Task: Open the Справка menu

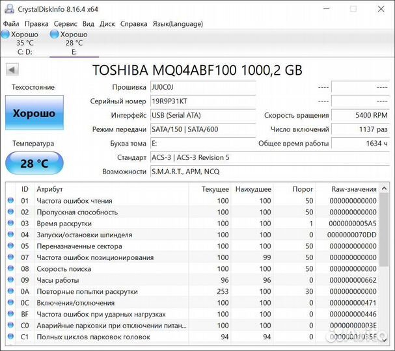Action: (134, 24)
